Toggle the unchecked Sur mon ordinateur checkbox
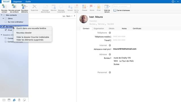Viewport: 181px width, 102px height. click(x=6, y=22)
